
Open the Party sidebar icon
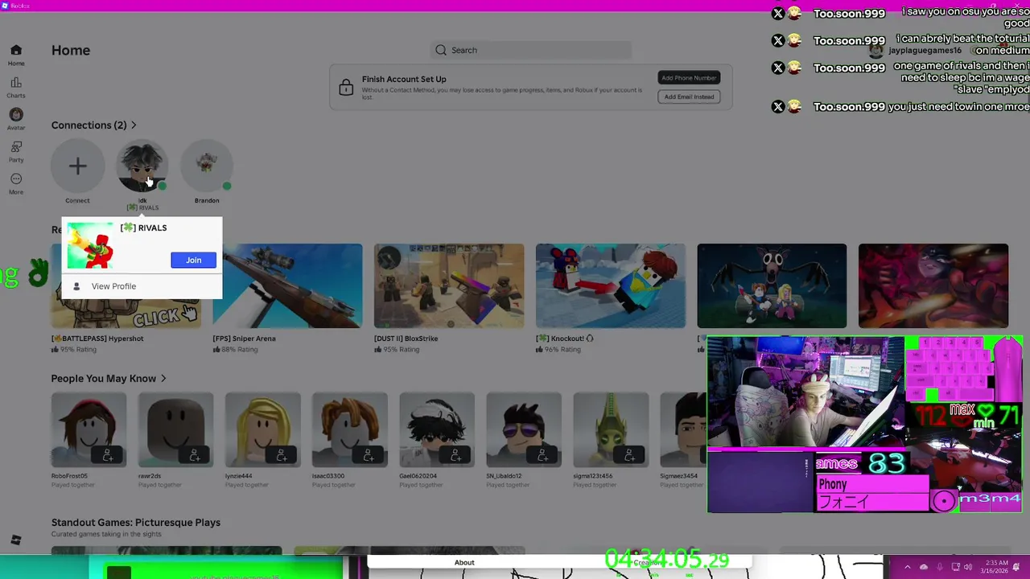pos(16,147)
